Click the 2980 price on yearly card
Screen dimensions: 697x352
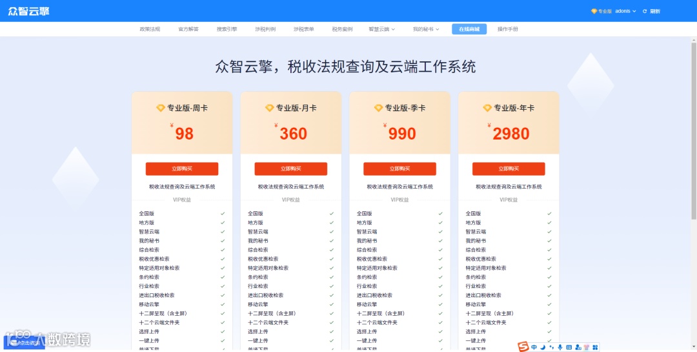click(511, 134)
